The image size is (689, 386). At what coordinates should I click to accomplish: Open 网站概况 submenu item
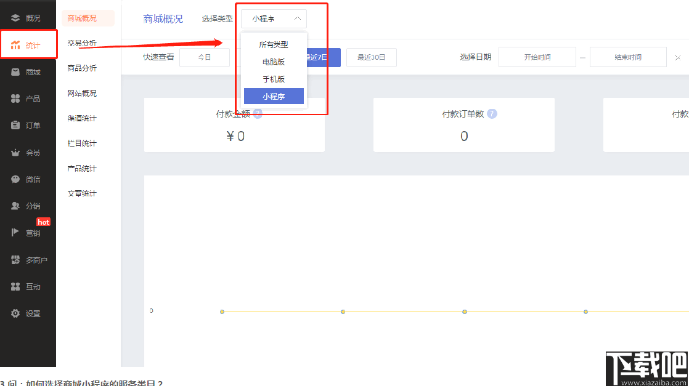(82, 93)
